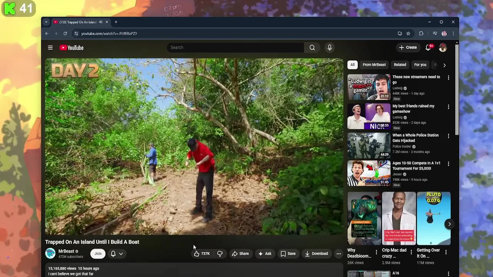Switch to the Trapped On An Island tab
This screenshot has height=277, width=493.
pyautogui.click(x=77, y=22)
